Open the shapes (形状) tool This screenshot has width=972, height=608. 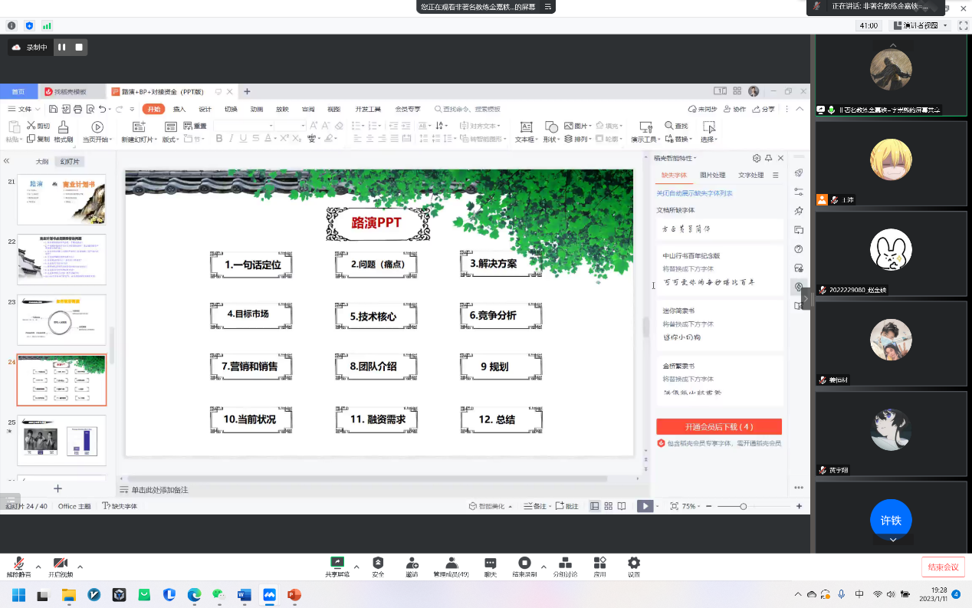click(550, 127)
